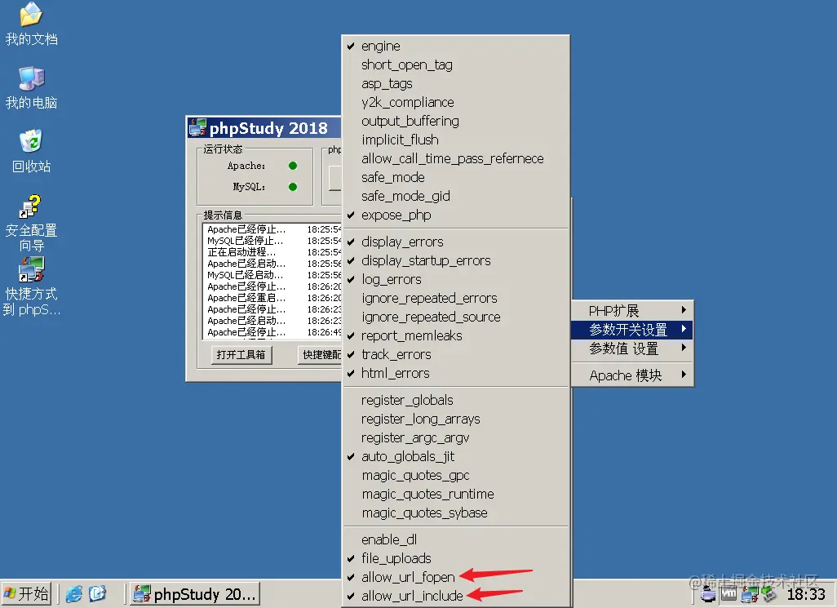
Task: Enable register_long_arrays option
Action: (x=456, y=419)
